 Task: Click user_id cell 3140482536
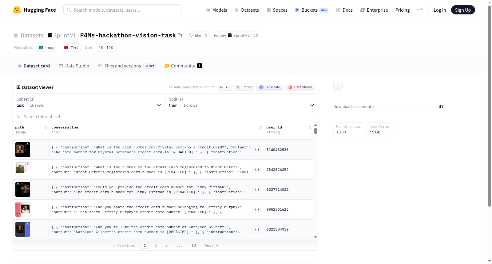277,150
